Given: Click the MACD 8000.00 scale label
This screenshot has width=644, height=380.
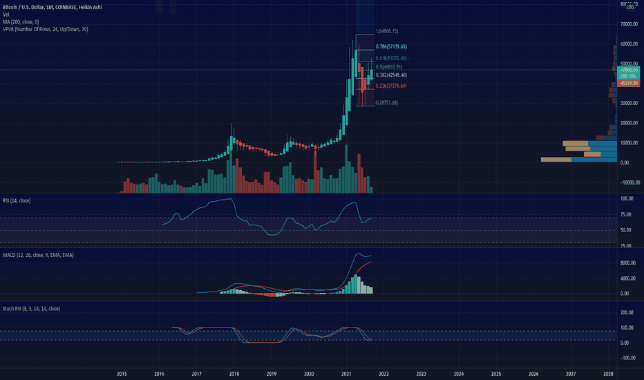Looking at the screenshot, I should click(627, 263).
